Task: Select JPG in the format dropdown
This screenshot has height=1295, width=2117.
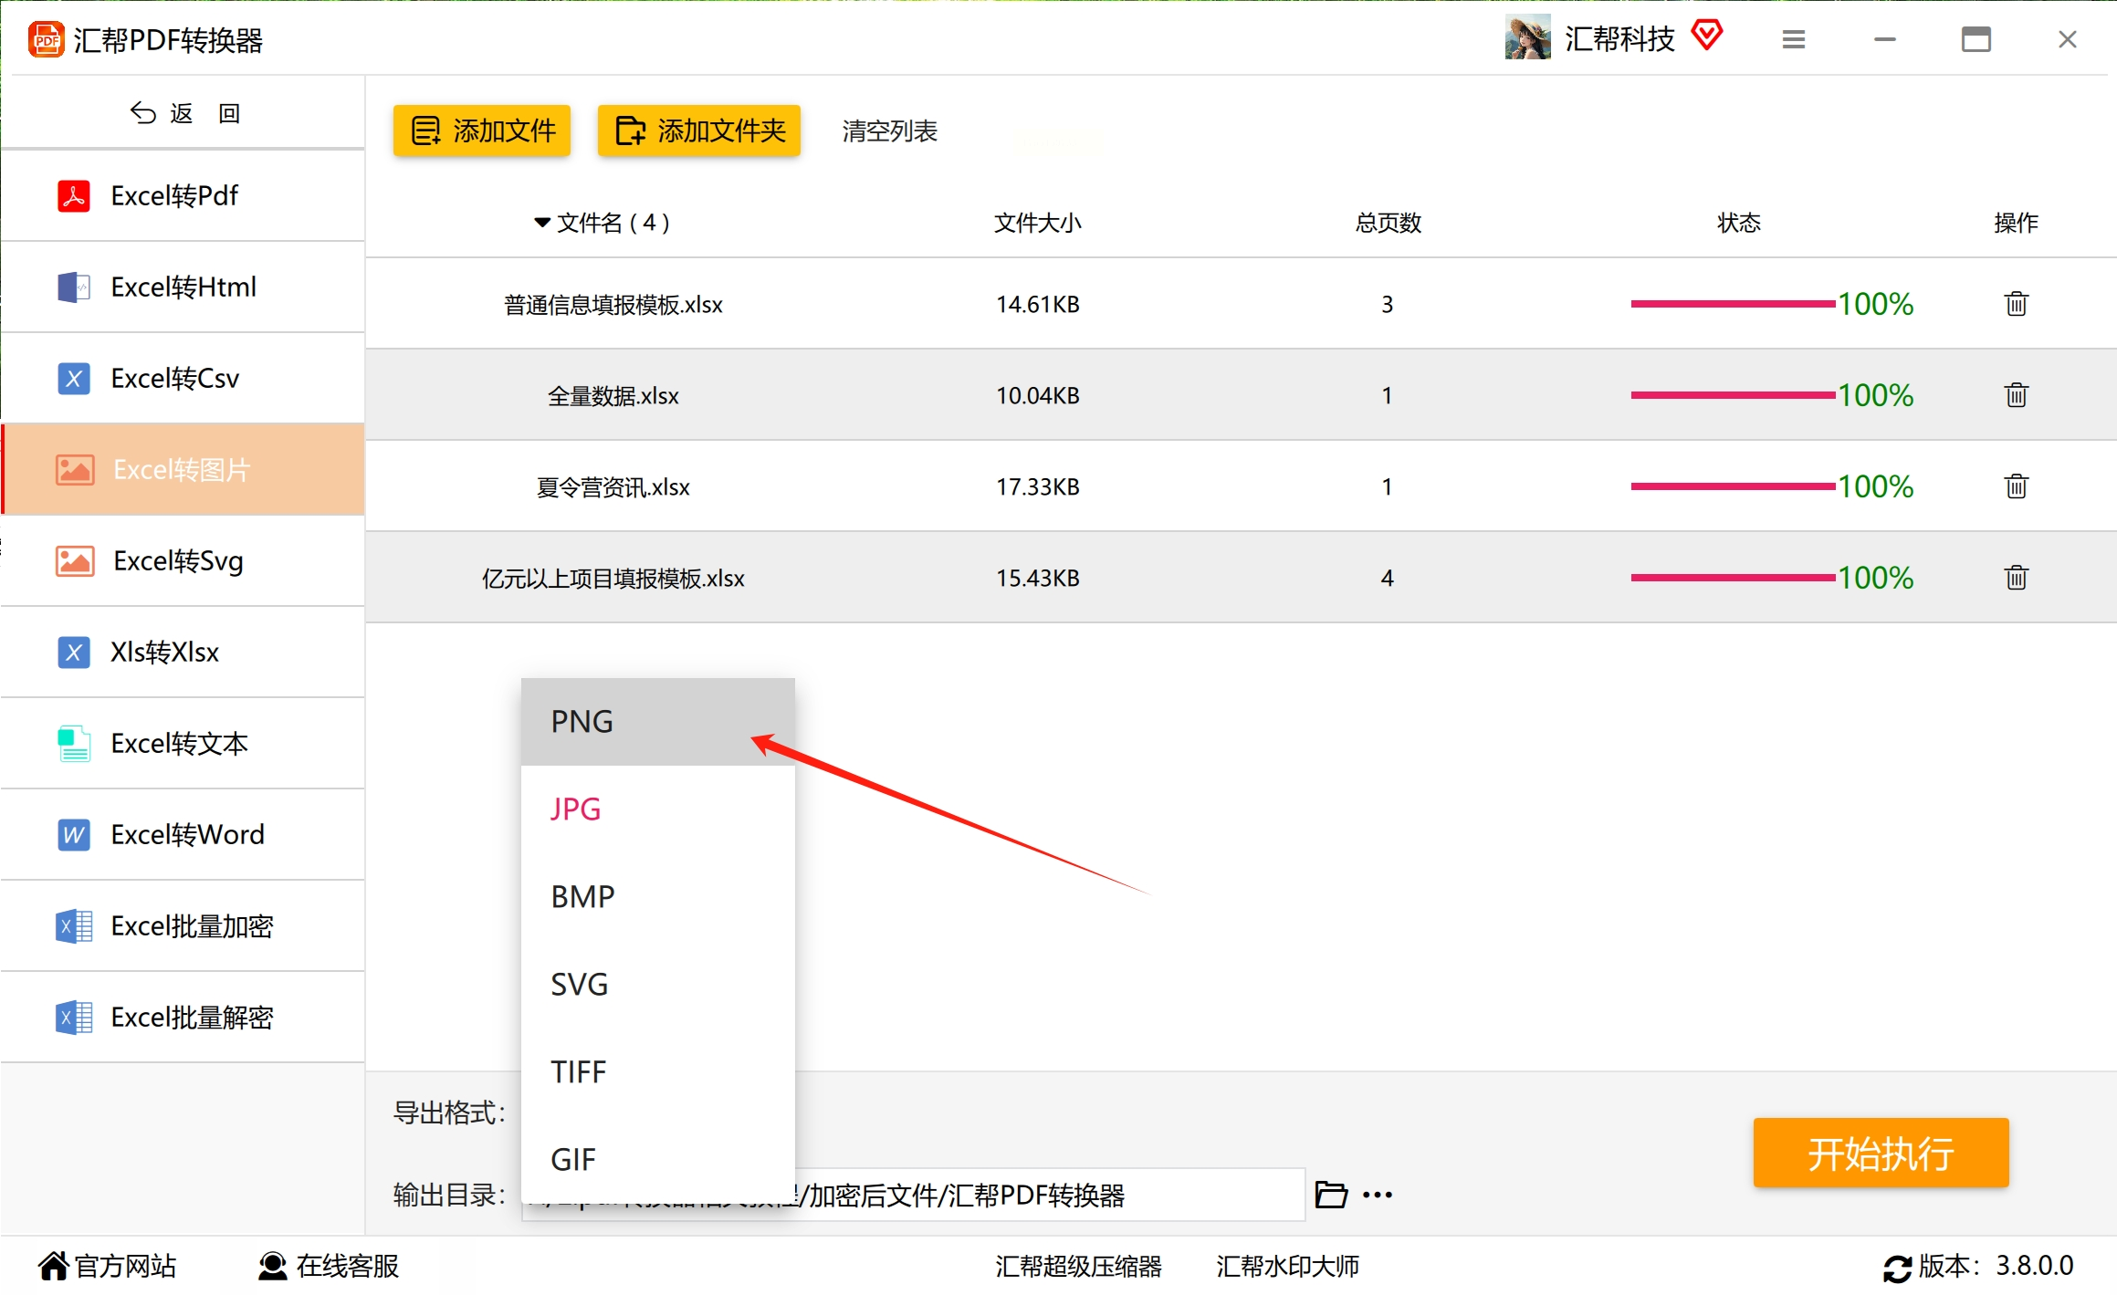Action: coord(576,809)
